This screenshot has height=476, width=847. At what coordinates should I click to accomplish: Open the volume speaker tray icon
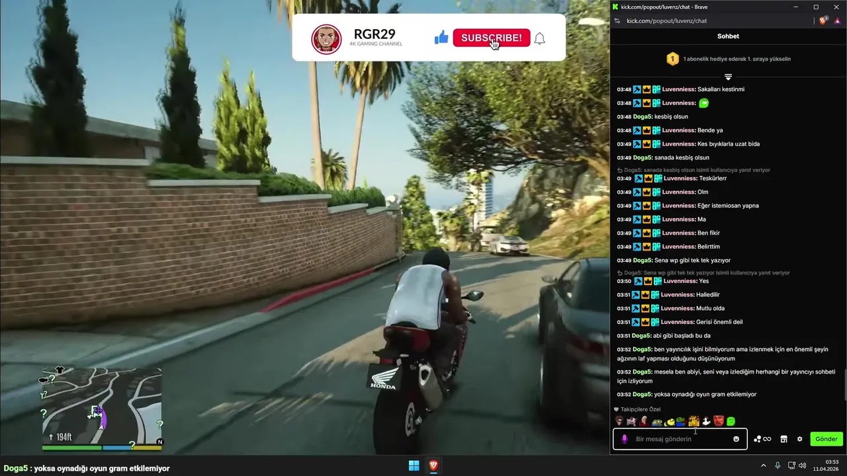click(803, 466)
